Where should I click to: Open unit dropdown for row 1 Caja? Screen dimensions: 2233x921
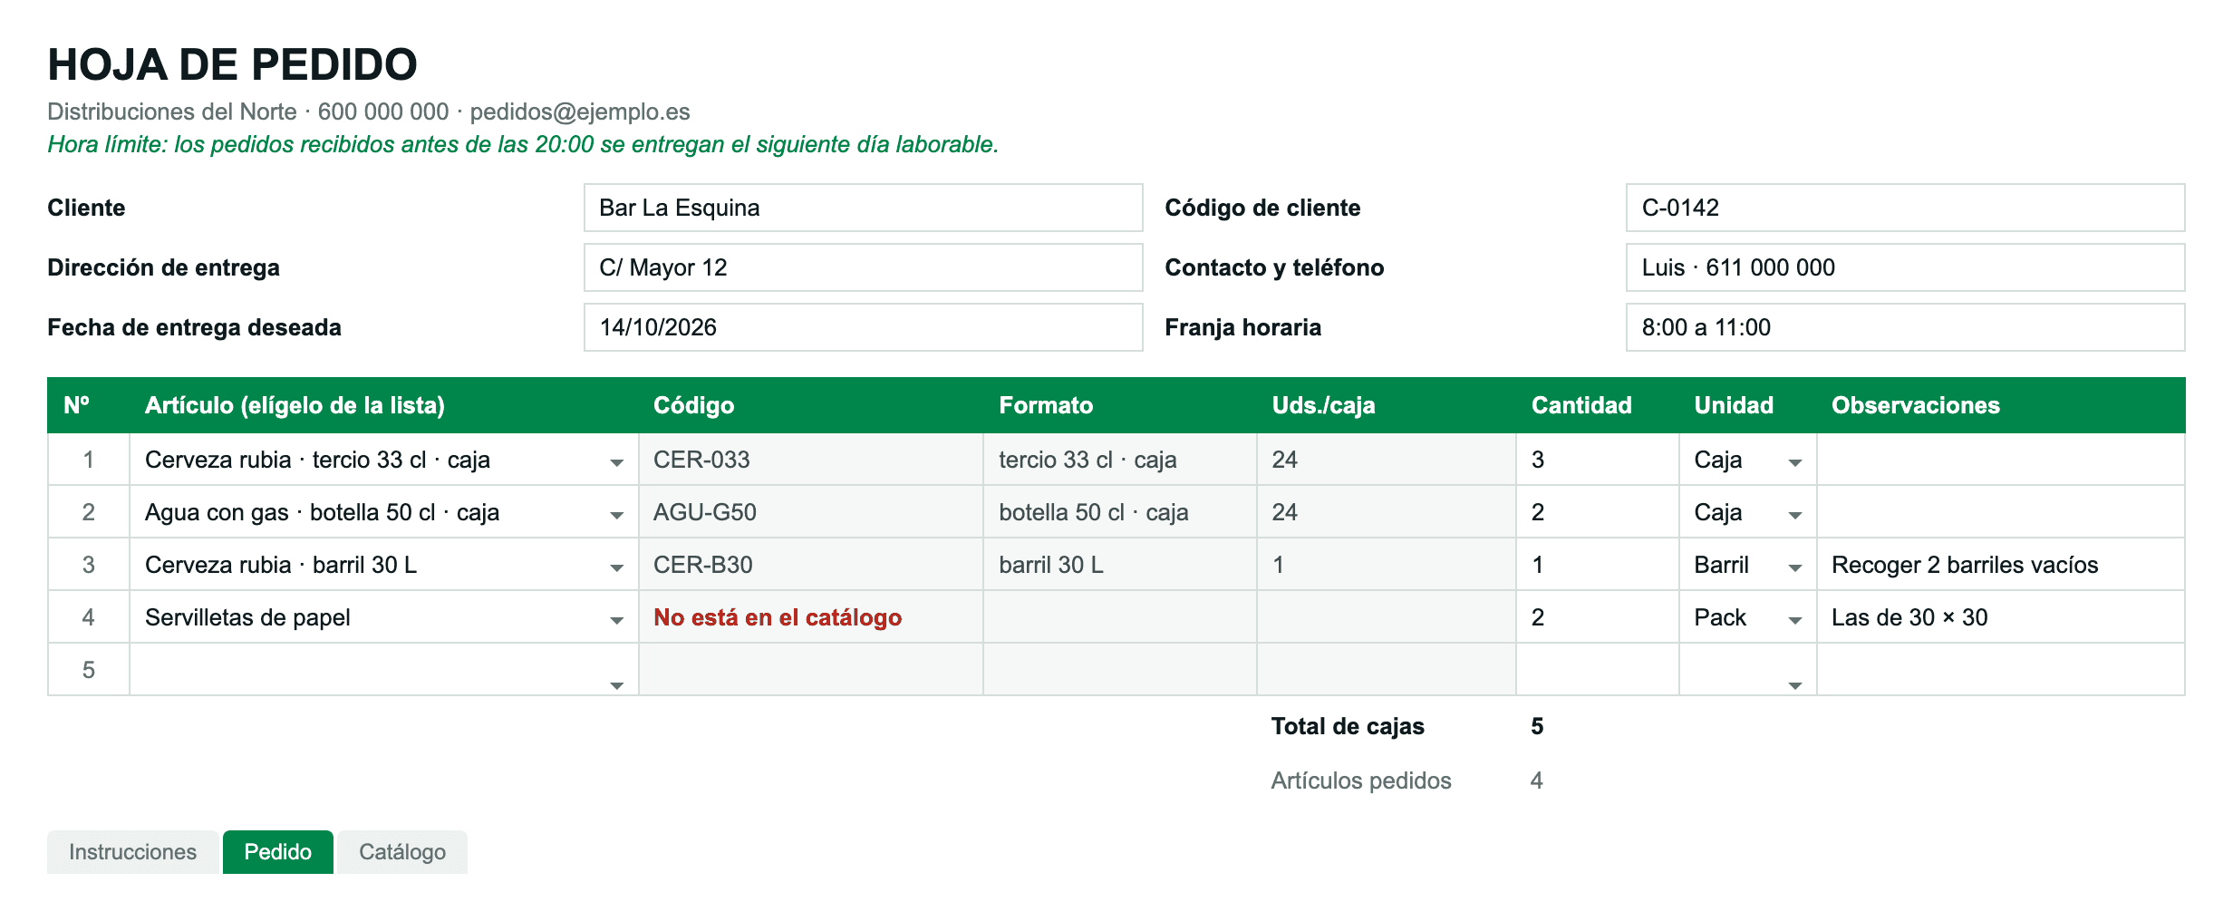(x=1794, y=462)
